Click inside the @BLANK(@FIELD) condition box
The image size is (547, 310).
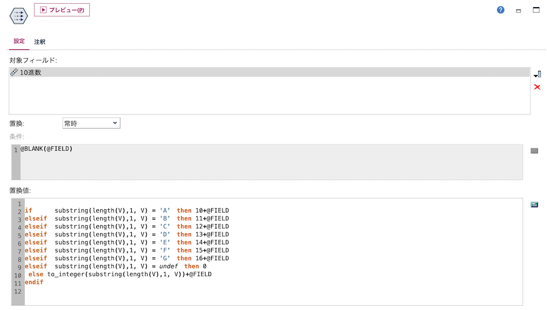[271, 162]
